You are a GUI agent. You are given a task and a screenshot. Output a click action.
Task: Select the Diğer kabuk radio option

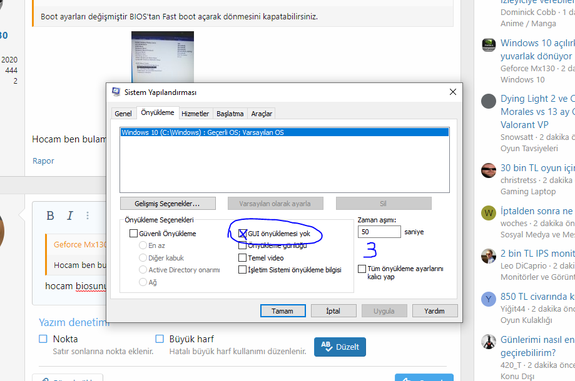click(143, 258)
